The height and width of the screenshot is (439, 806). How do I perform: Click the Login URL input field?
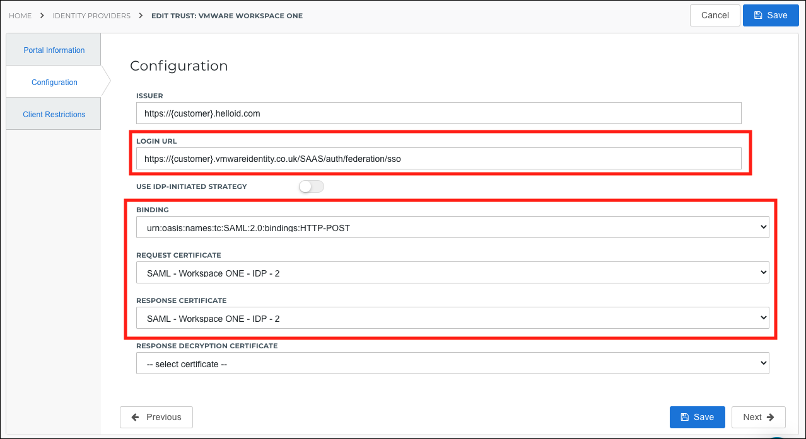[439, 159]
